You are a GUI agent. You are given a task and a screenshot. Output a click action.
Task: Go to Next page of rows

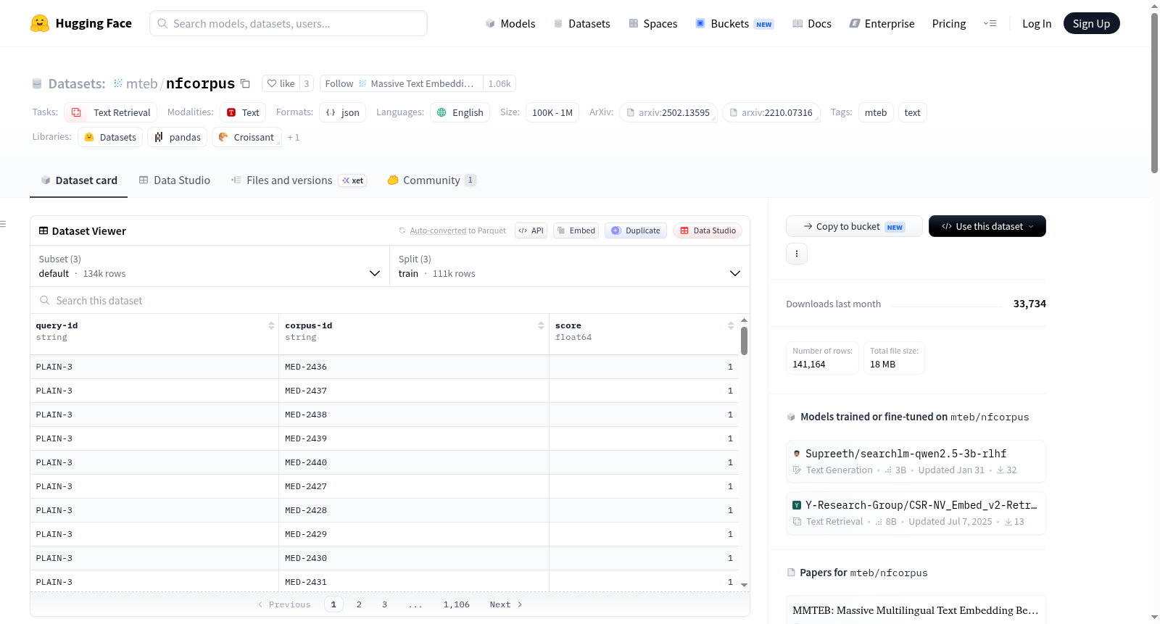(506, 604)
